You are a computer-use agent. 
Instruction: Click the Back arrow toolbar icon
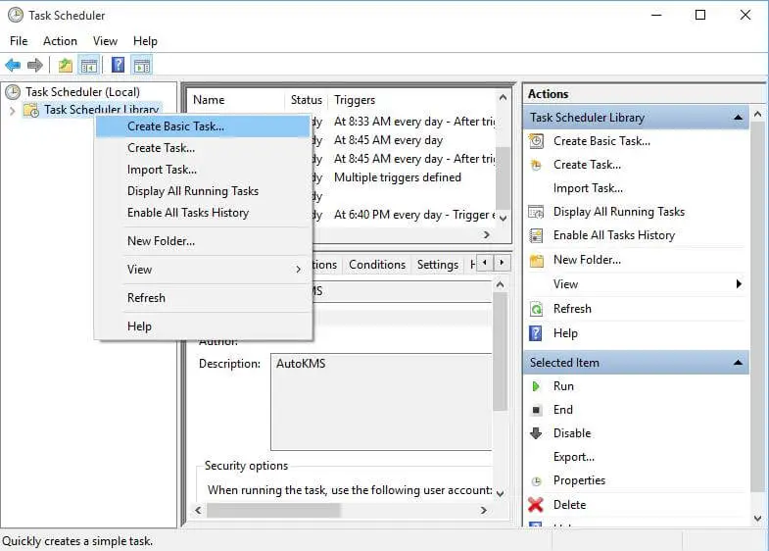(x=13, y=65)
